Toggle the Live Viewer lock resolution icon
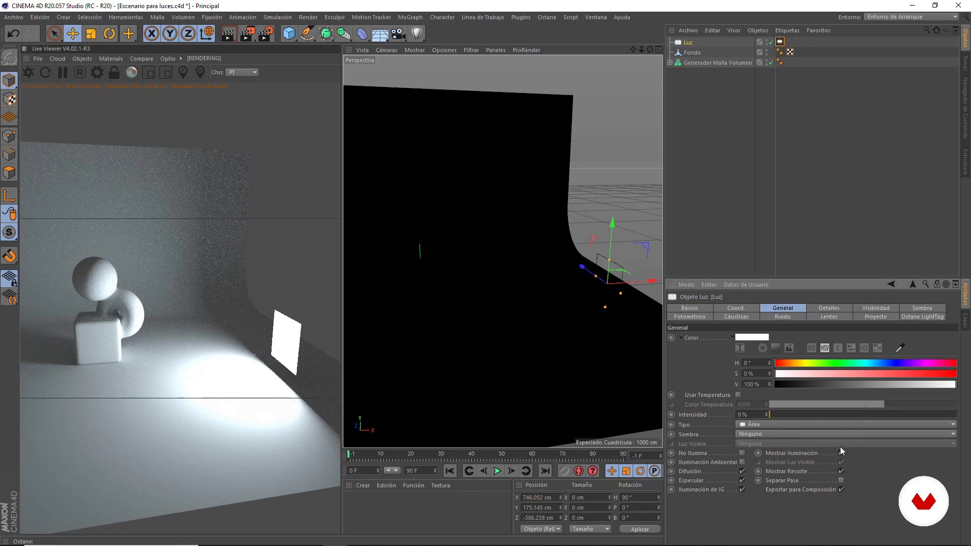This screenshot has width=971, height=546. (114, 72)
